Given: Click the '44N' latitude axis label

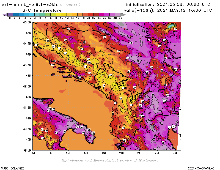Looking at the screenshot, I should click(28, 54).
